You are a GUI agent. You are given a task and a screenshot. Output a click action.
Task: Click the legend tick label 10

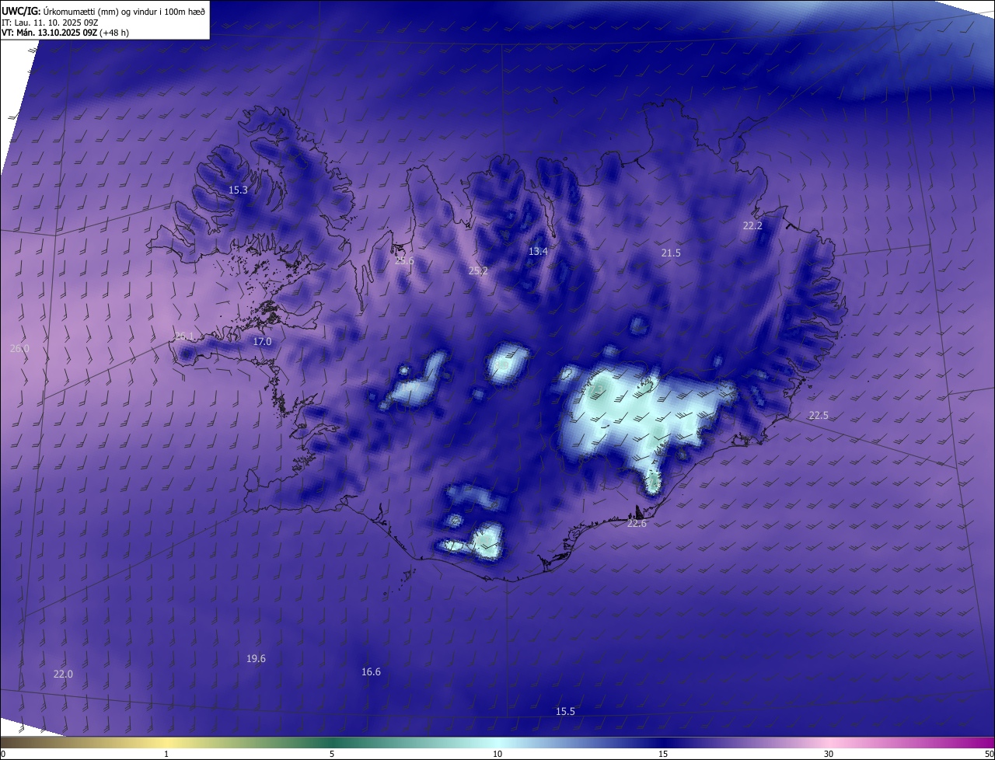coord(497,754)
